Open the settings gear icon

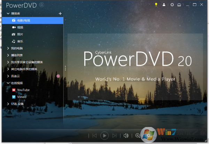(172, 5)
